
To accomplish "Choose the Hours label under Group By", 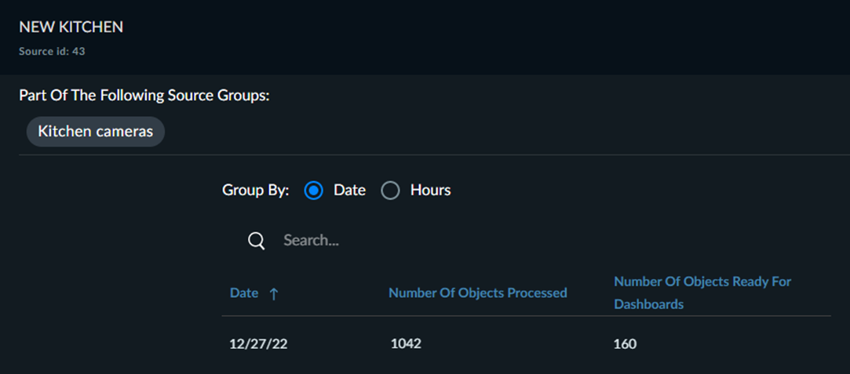I will [x=430, y=191].
